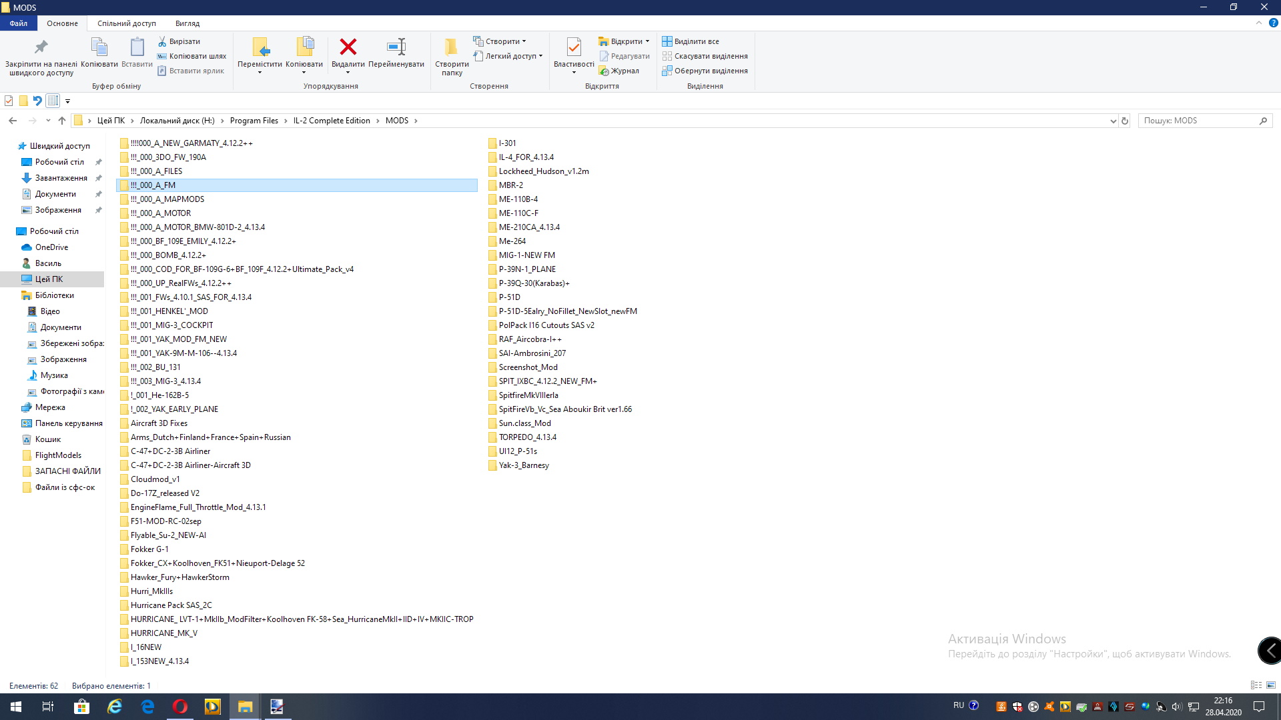This screenshot has width=1281, height=720.
Task: Switch to large icons view in status bar
Action: click(x=1271, y=685)
